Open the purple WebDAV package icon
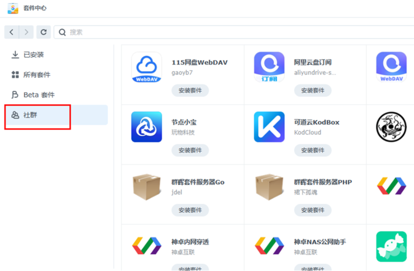Viewport: 414px width, 271px height. (x=391, y=67)
